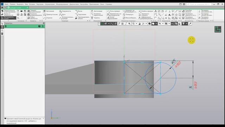Create new document icon
The height and width of the screenshot is (127, 225).
click(x=18, y=11)
